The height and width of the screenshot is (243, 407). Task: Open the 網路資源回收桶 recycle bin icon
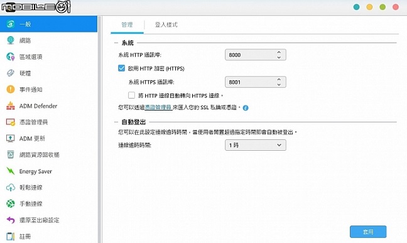coord(11,154)
